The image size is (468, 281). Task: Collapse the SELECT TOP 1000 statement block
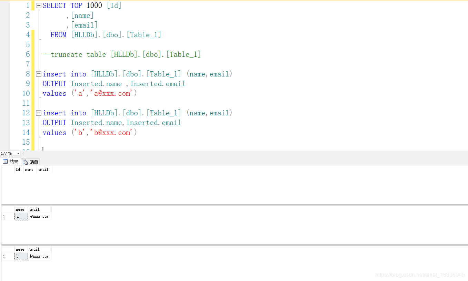(x=39, y=6)
